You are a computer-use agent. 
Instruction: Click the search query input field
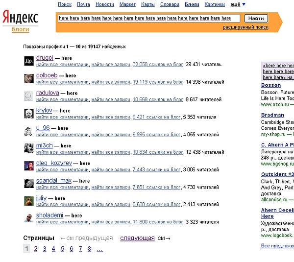coord(149,18)
